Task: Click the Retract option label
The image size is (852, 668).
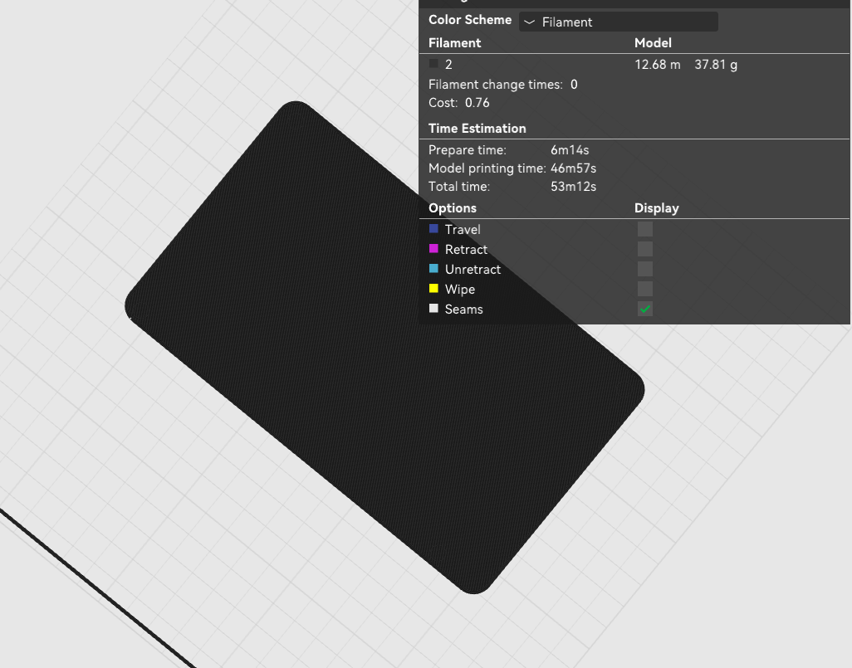Action: (466, 249)
